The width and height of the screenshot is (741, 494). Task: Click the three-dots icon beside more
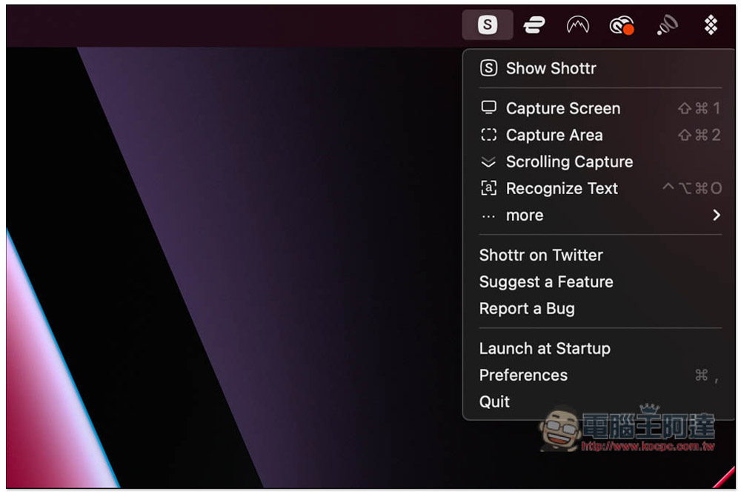pos(488,217)
